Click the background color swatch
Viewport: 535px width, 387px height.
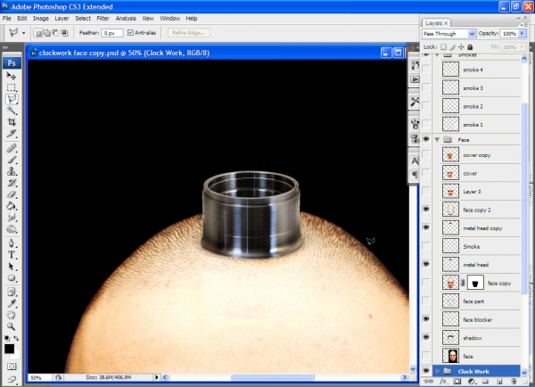16,355
